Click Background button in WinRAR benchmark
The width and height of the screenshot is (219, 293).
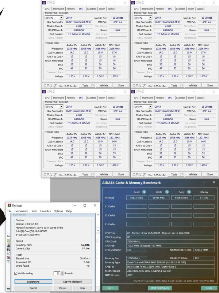(x=33, y=282)
